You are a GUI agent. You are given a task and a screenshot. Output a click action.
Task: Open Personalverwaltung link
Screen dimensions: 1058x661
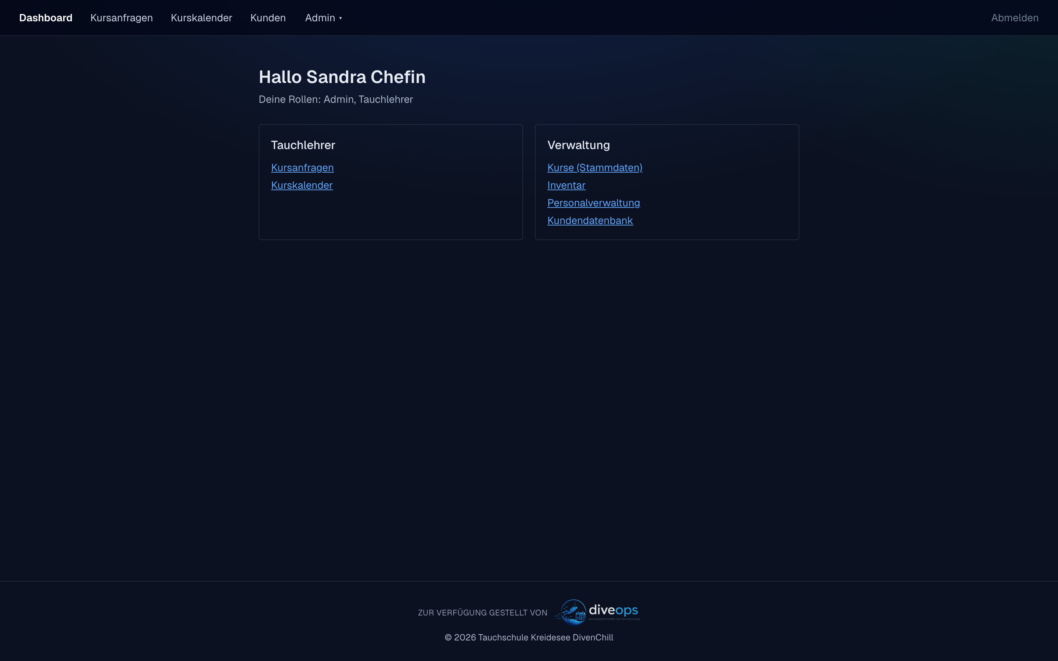pyautogui.click(x=593, y=203)
